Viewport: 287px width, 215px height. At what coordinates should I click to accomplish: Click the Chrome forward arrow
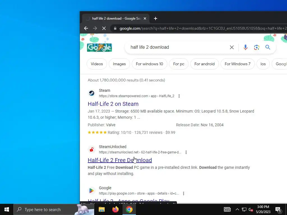click(95, 28)
